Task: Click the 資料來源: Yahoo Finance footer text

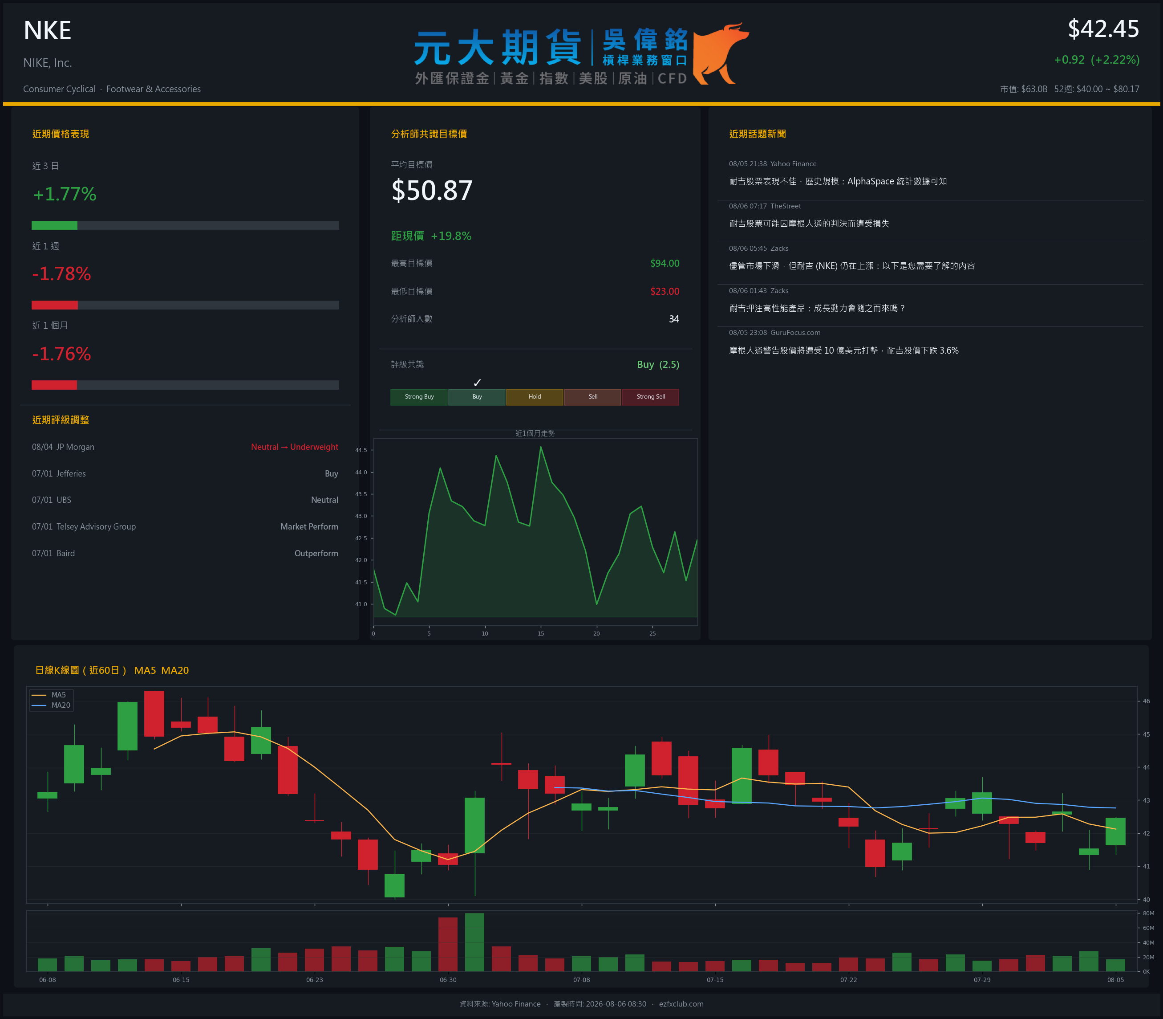Action: [x=500, y=1004]
